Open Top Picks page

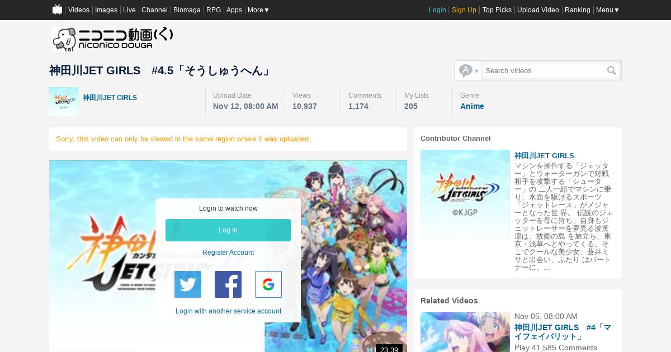click(x=497, y=10)
